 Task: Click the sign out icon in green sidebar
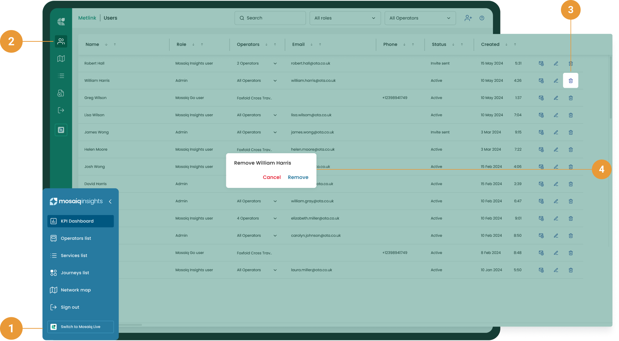coord(61,110)
